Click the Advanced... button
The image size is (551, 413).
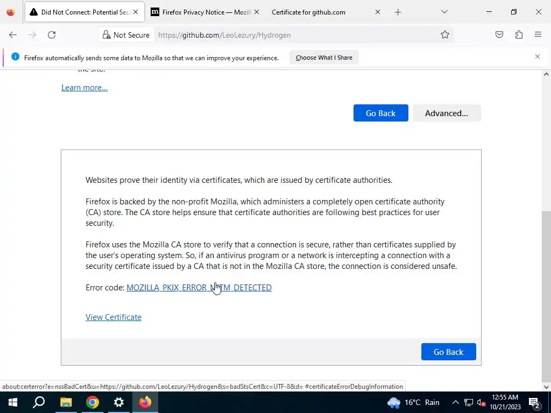coord(446,113)
